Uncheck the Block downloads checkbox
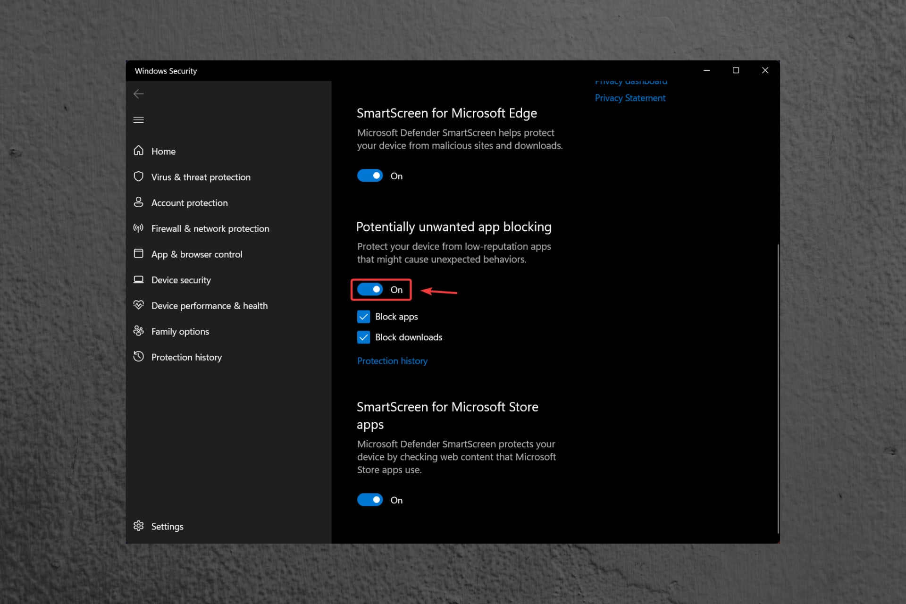 tap(363, 337)
